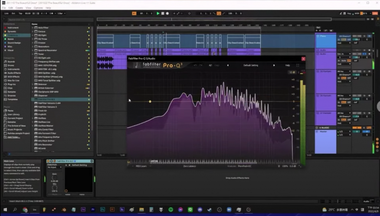Click the FabFilter Pro-Q 3 redo arrow
Screen dimensions: 380x216
(x=201, y=65)
